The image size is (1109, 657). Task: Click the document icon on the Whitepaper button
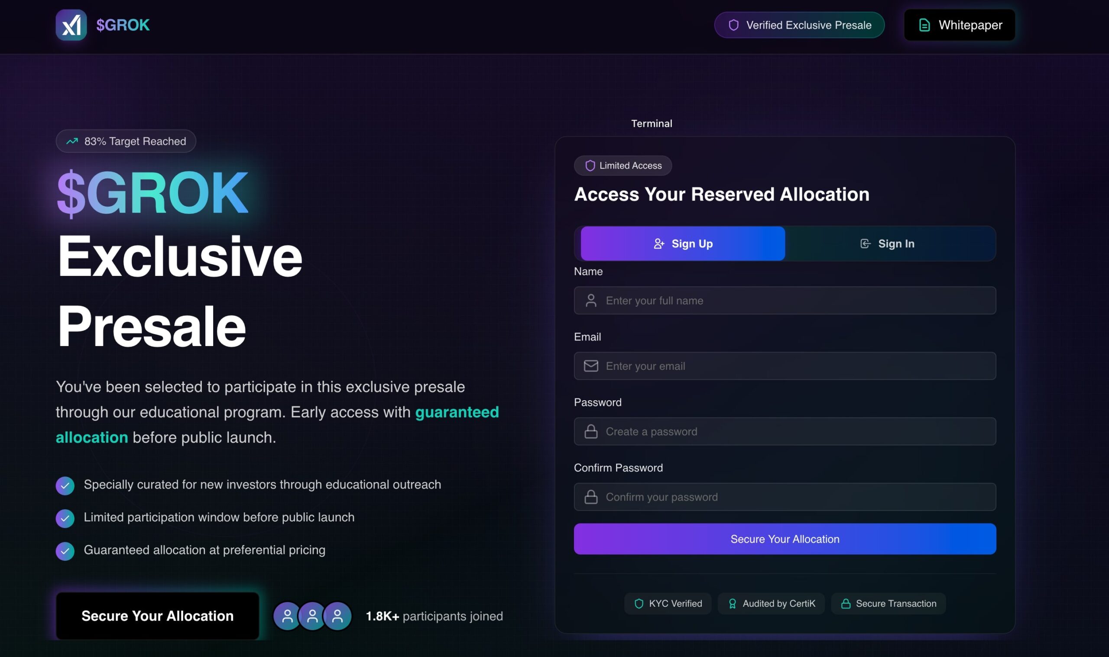tap(924, 25)
